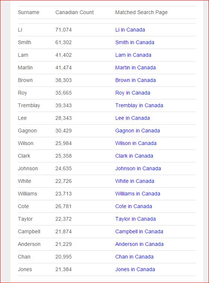The width and height of the screenshot is (209, 283).
Task: Follow the Martin in Canada link
Action: pyautogui.click(x=135, y=68)
